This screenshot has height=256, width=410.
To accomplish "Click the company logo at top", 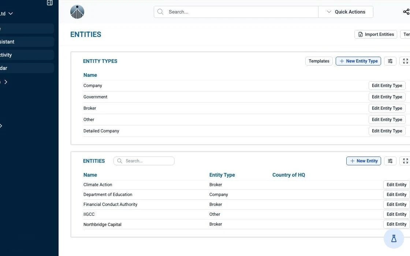I will click(77, 12).
